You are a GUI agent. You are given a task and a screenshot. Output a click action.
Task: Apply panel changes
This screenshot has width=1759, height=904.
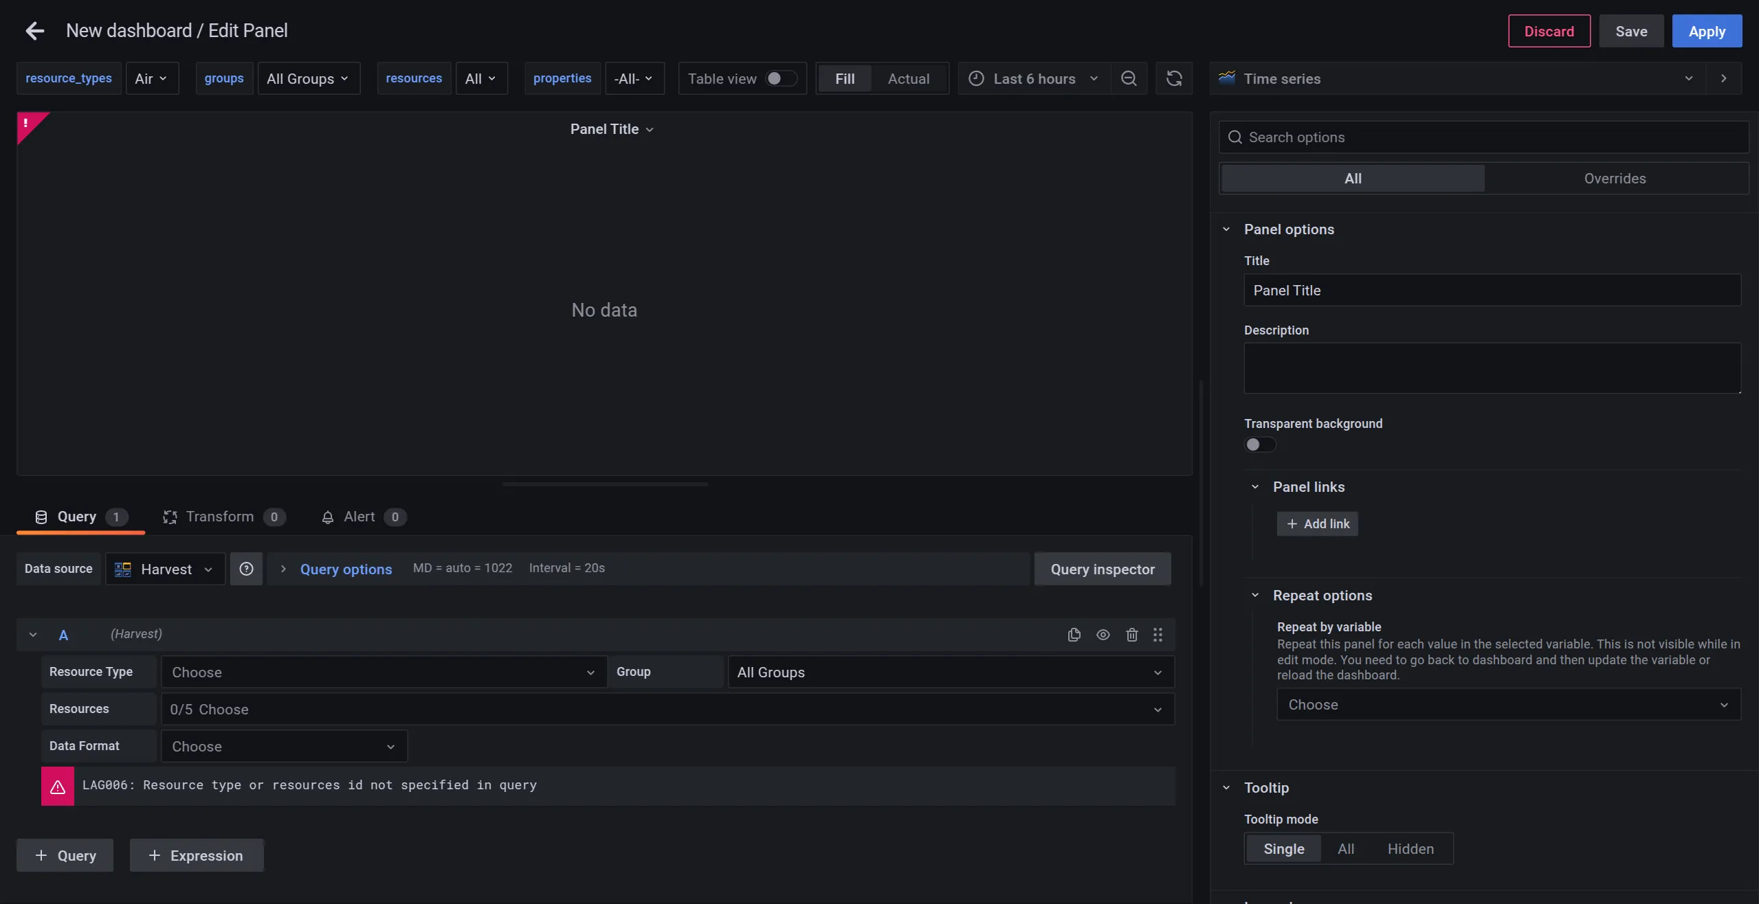pos(1707,31)
